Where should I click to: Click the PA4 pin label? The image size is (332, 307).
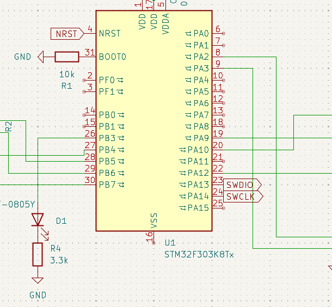point(201,80)
